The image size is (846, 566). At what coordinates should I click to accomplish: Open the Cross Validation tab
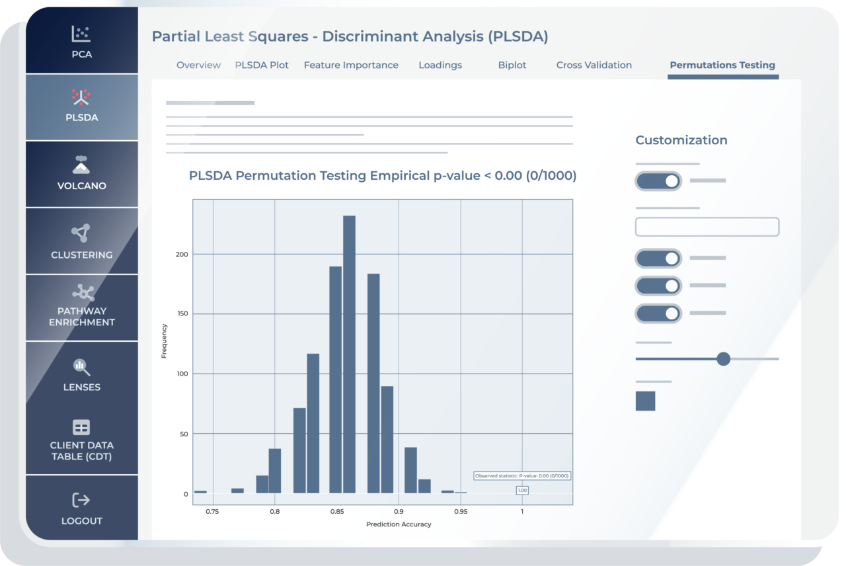pos(594,65)
